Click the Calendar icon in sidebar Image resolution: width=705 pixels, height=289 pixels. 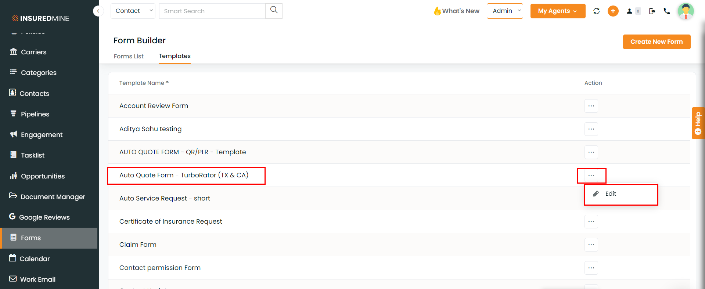click(12, 258)
